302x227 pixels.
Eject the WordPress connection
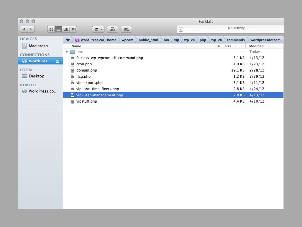(57, 61)
